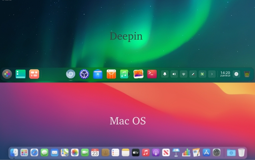Launch Numbers from the Mac dock
This screenshot has height=160, width=255.
(186, 153)
